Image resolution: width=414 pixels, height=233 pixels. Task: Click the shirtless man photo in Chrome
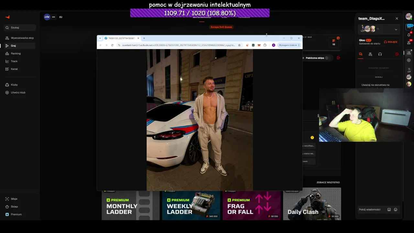pyautogui.click(x=200, y=120)
